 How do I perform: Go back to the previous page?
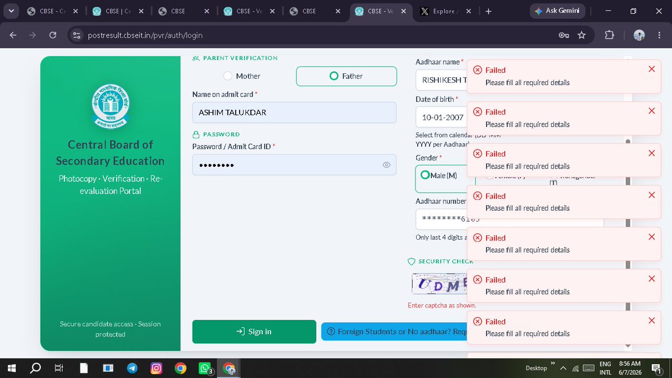click(x=13, y=35)
